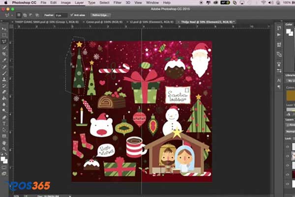This screenshot has height=197, width=295.
Task: Open the Normal blend mode dropdown
Action: tap(290, 131)
